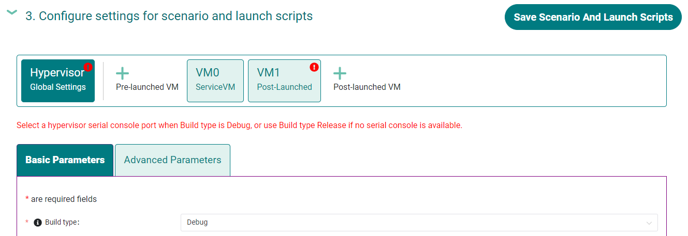
Task: Click the 'are required fields' note
Action: [x=63, y=199]
